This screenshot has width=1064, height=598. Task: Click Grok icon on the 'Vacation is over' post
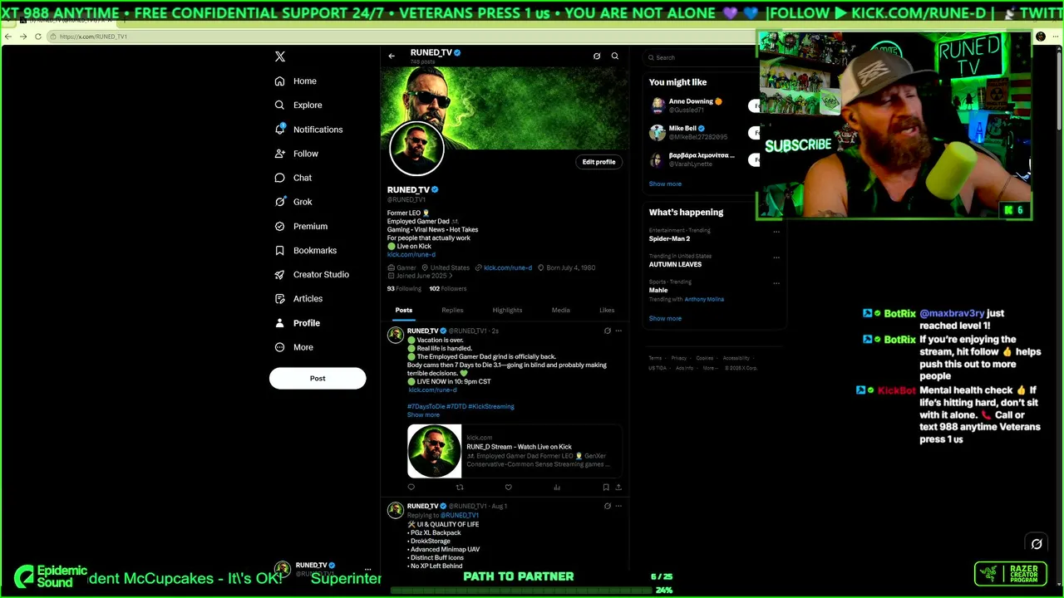tap(608, 331)
